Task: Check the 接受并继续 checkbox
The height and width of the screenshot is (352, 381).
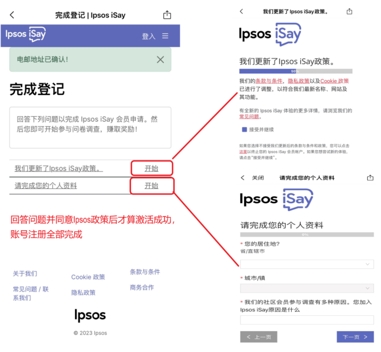Action: 244,129
